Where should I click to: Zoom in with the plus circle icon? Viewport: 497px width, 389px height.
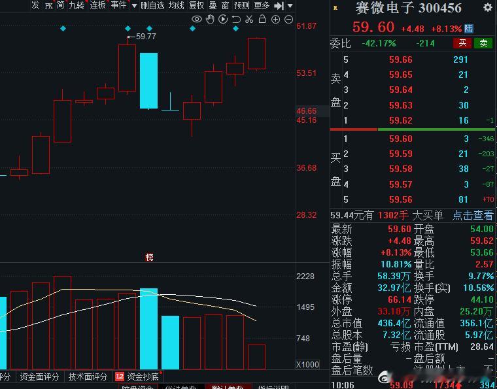point(275,20)
